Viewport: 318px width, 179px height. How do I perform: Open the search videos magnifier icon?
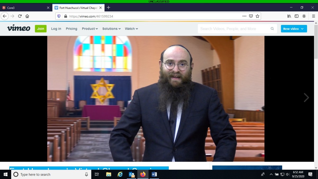272,28
